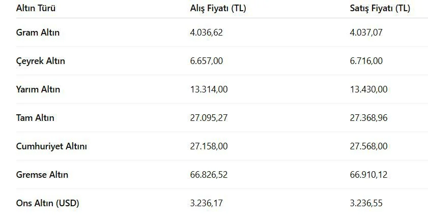Click Gram Altın selling price 4.037,07
This screenshot has height=224, width=428.
(x=366, y=33)
